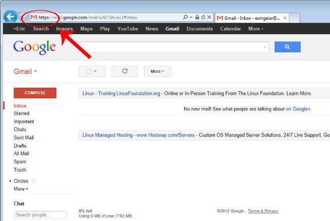Click the Google logo
The width and height of the screenshot is (330, 221).
pyautogui.click(x=35, y=47)
